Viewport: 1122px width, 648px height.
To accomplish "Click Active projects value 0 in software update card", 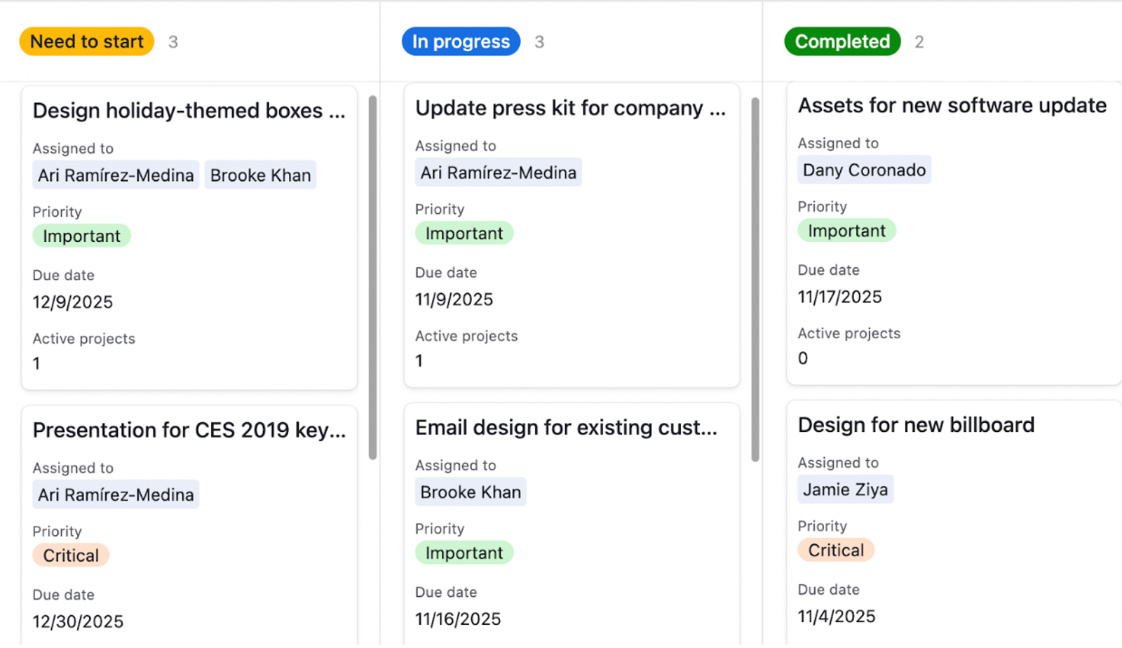I will (803, 358).
